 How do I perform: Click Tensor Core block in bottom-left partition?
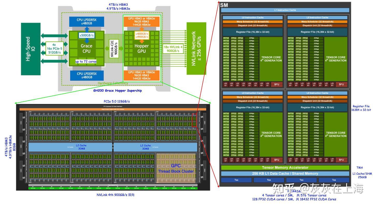(271, 134)
